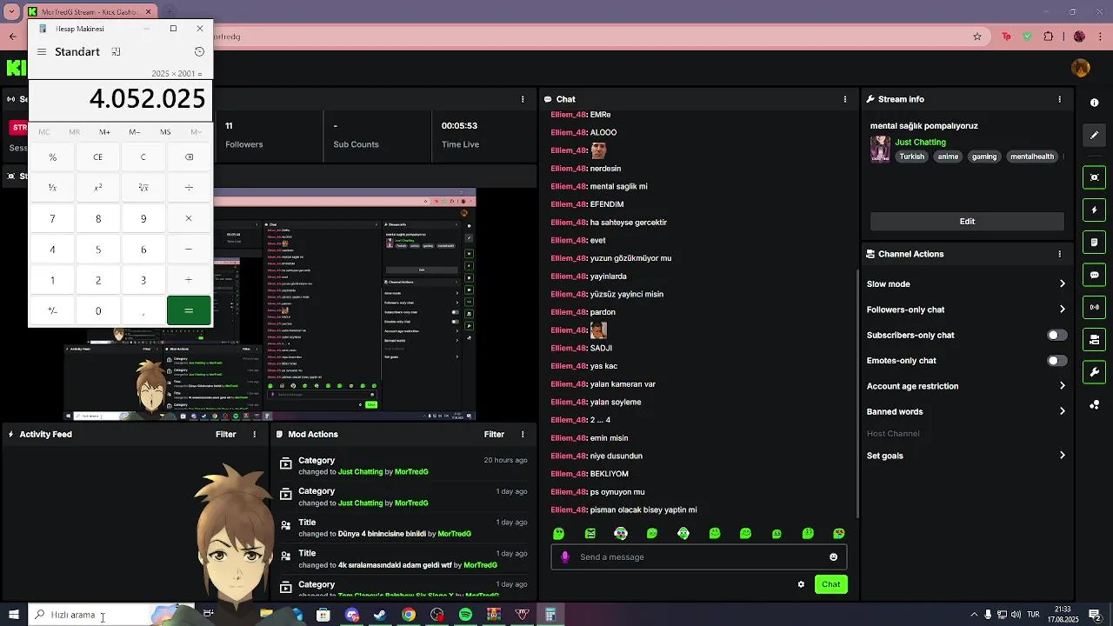Open Activity Feed panel options menu
The height and width of the screenshot is (626, 1113).
[255, 434]
